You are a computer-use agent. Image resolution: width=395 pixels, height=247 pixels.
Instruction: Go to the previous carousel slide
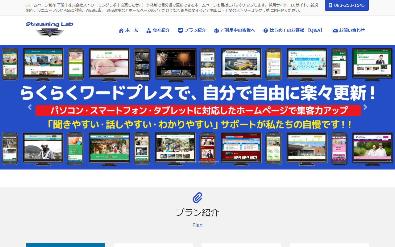pyautogui.click(x=30, y=107)
